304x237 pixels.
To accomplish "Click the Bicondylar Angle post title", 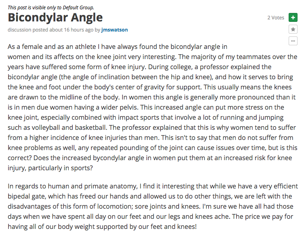I will pyautogui.click(x=55, y=17).
